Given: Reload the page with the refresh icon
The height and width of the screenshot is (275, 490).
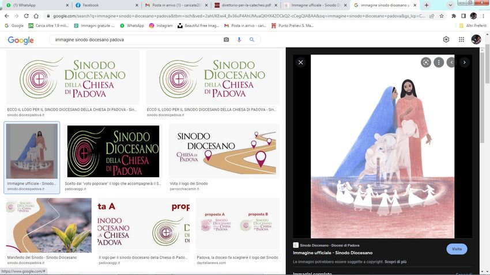Looking at the screenshot, I should click(27, 16).
